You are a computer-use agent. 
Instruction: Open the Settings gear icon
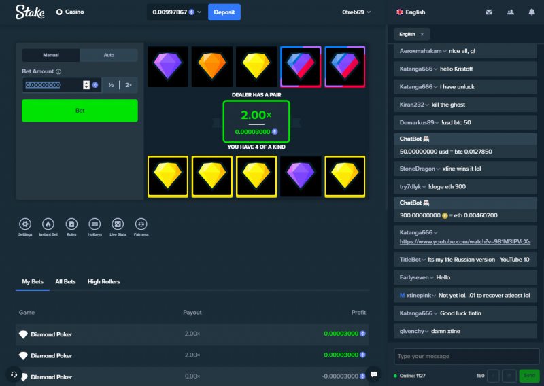(25, 224)
